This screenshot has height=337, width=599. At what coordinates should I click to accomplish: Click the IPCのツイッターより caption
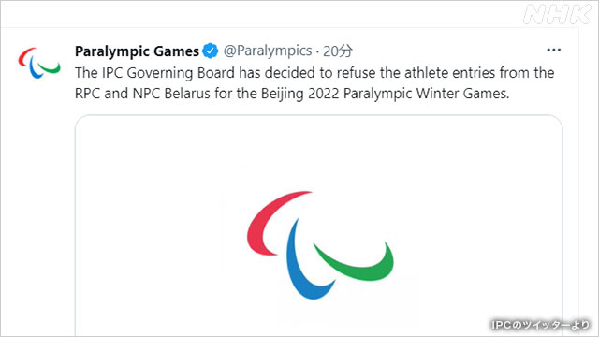(x=541, y=325)
